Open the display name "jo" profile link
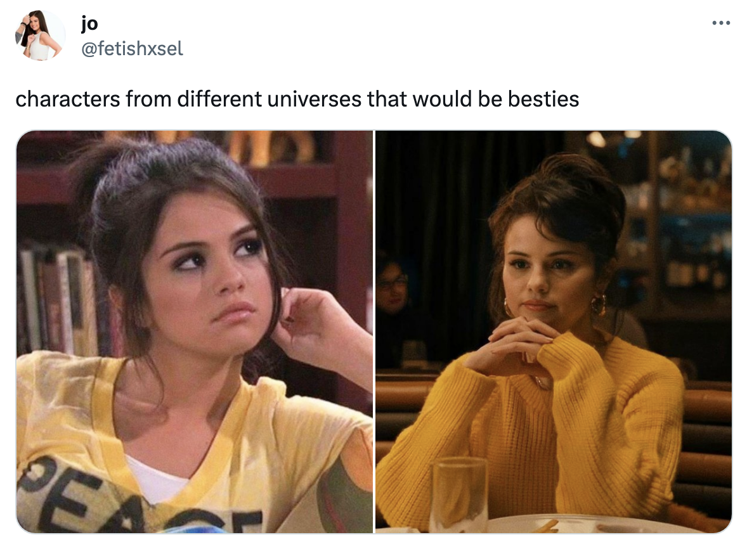Screen dimensions: 747x549 (x=89, y=23)
